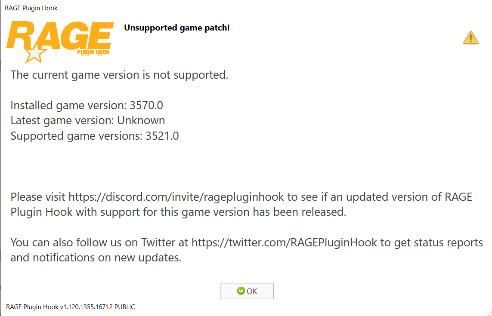Click the green checkmark icon on OK
The image size is (492, 316).
(241, 291)
